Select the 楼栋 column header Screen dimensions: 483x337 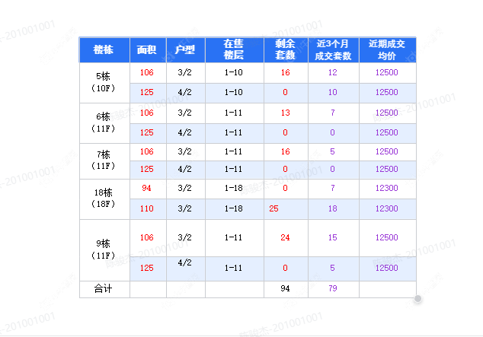104,50
